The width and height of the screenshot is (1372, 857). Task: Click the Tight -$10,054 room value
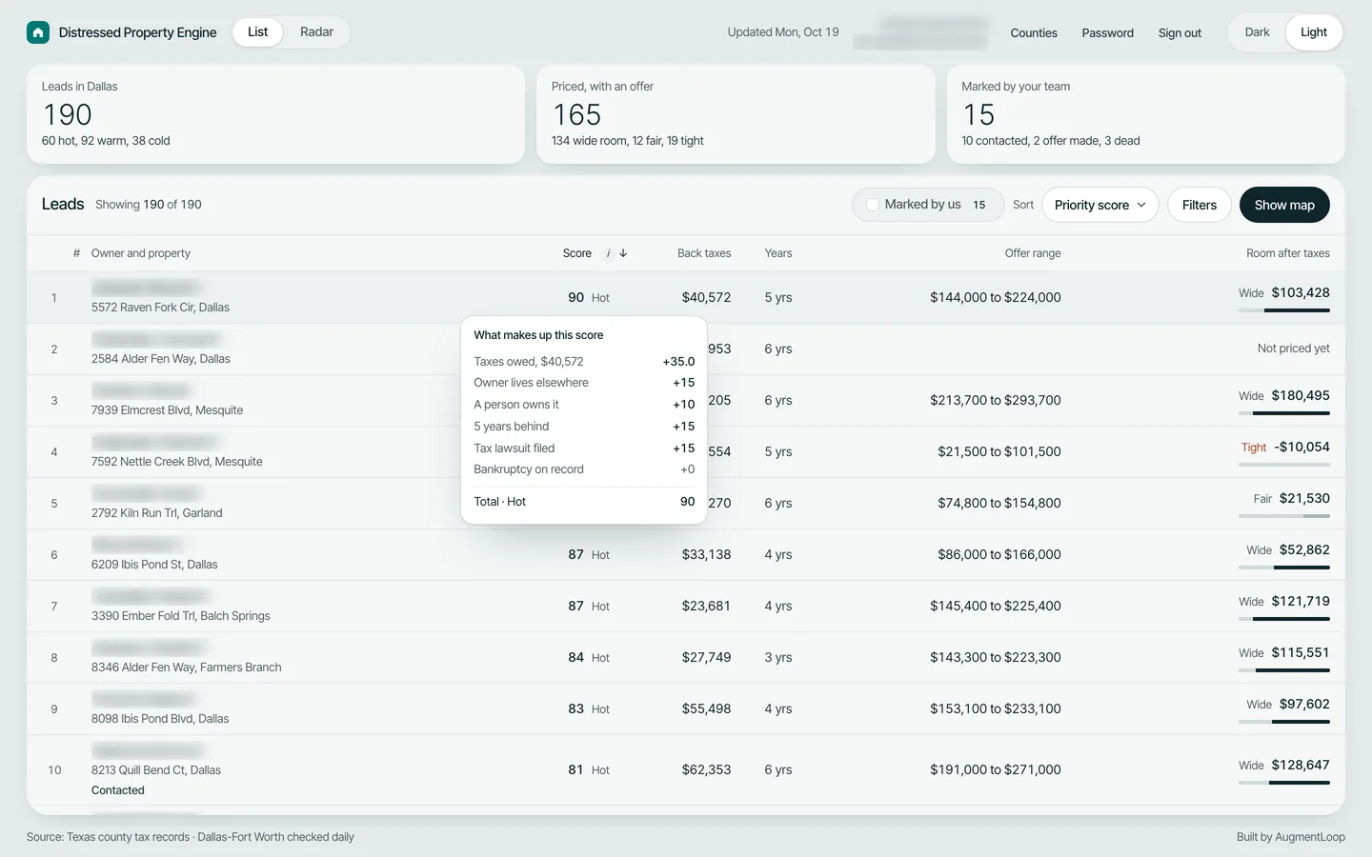[x=1285, y=448]
